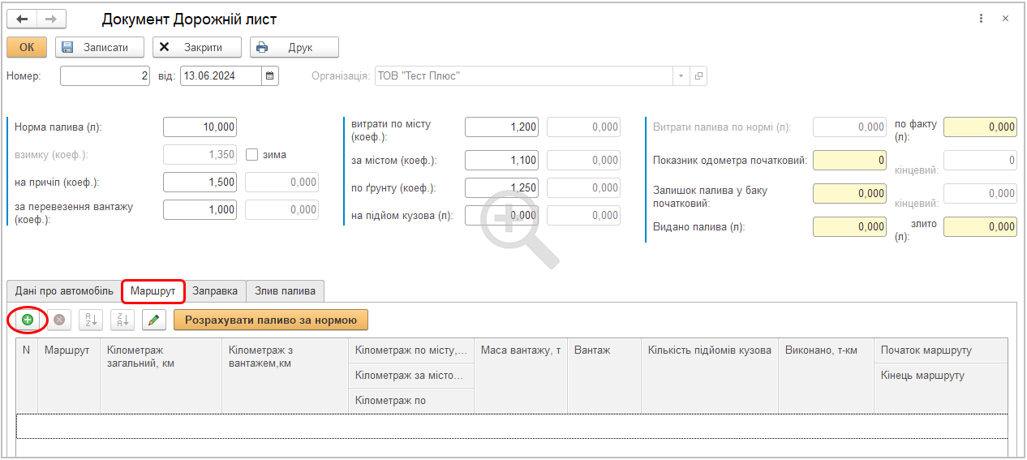Enable the зима checkbox
1027x460 pixels.
[251, 154]
